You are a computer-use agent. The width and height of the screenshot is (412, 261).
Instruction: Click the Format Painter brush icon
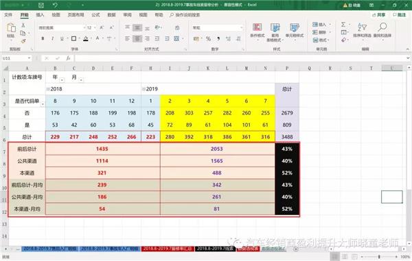click(23, 40)
